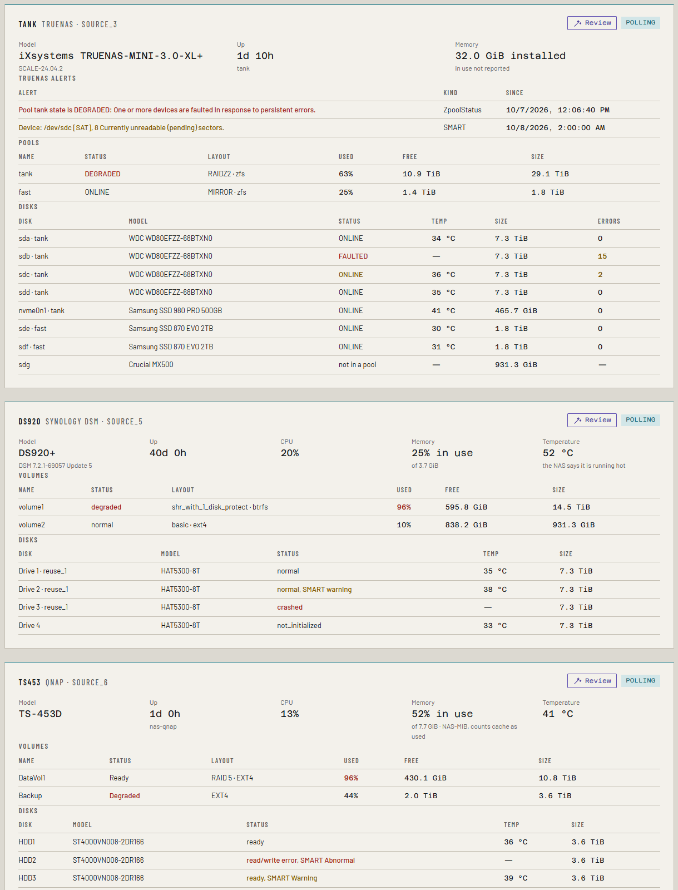Click the Degraded status of Backup volume
Screen dimensions: 678x890
point(125,796)
